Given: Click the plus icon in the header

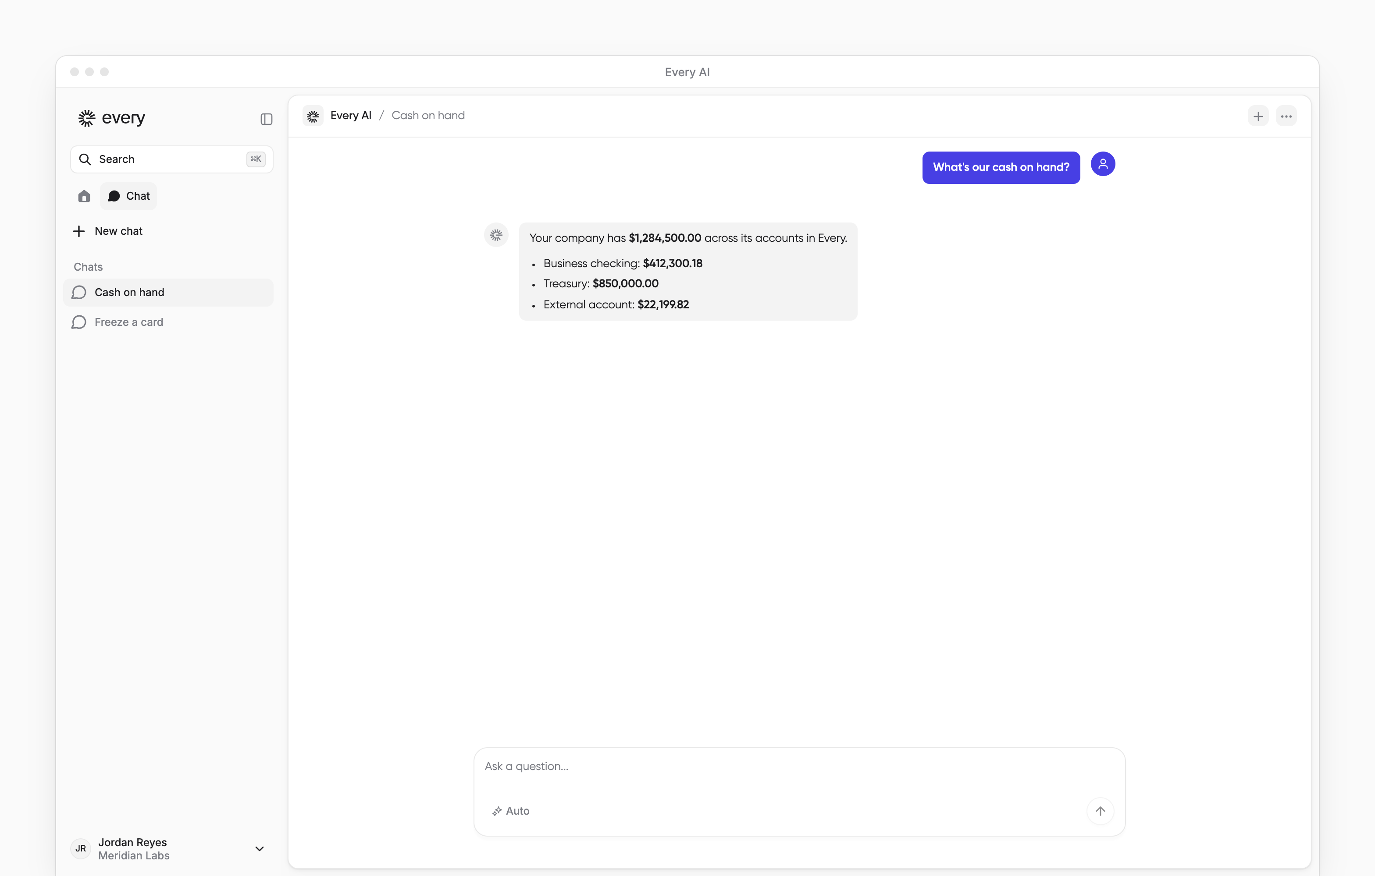Looking at the screenshot, I should click(x=1258, y=117).
